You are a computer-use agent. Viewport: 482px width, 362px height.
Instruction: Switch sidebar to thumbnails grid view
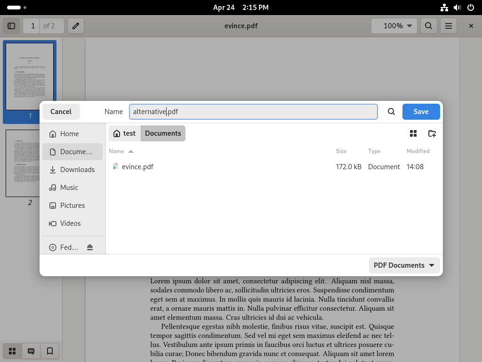12,351
